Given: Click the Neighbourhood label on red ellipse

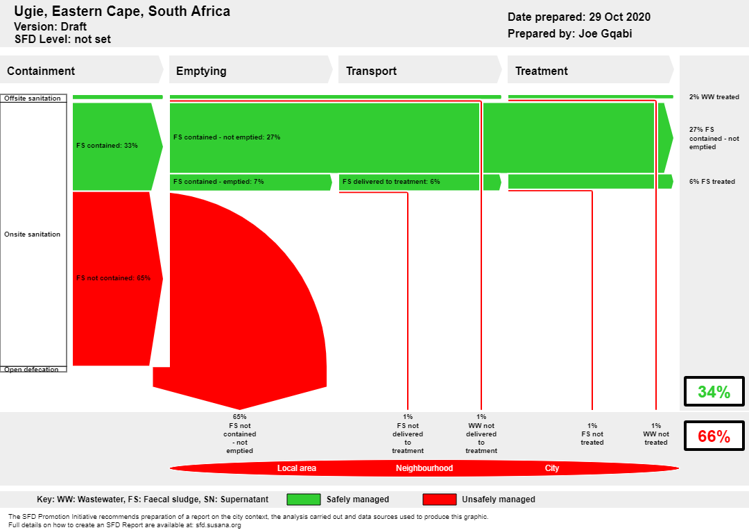Looking at the screenshot, I should point(424,468).
